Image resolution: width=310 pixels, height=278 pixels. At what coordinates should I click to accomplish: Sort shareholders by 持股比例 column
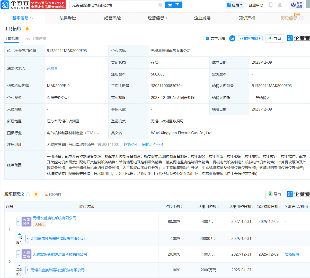(174, 207)
